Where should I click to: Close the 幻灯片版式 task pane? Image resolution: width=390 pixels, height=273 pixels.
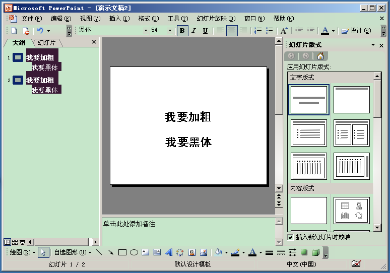pos(381,45)
